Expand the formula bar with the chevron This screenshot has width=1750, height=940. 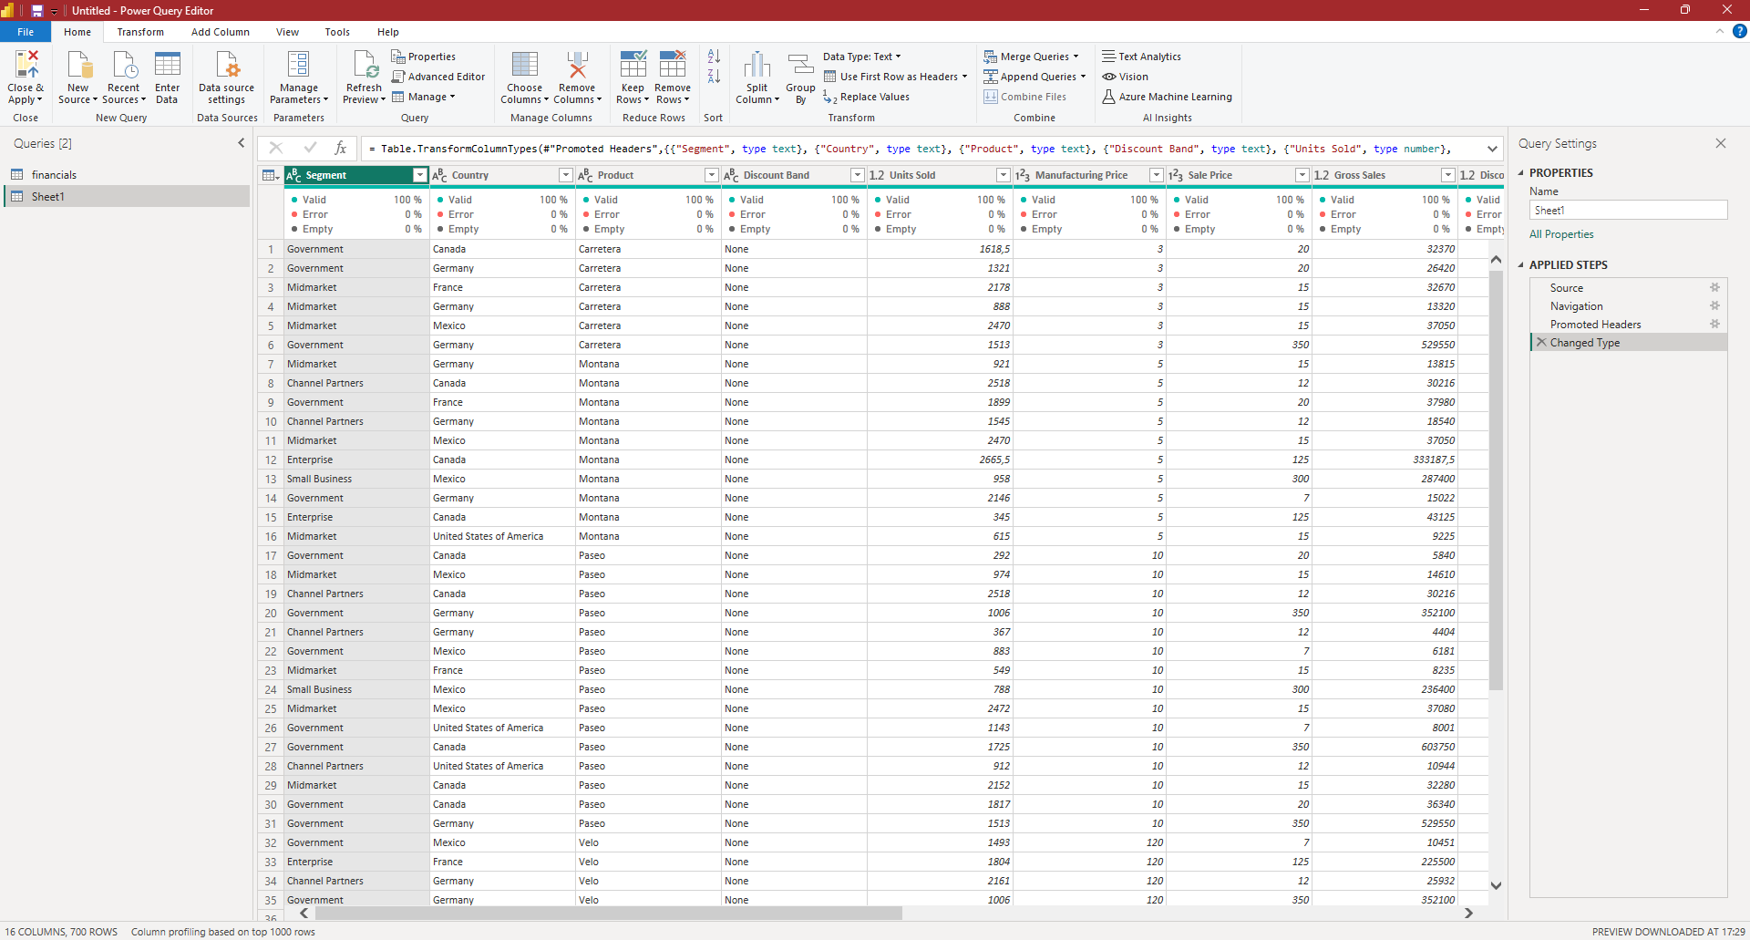coord(1492,148)
